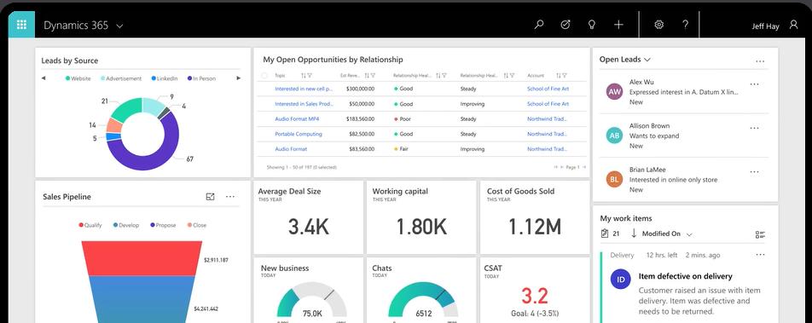Toggle select-all circle in opportunities grid
This screenshot has height=323, width=812.
264,76
